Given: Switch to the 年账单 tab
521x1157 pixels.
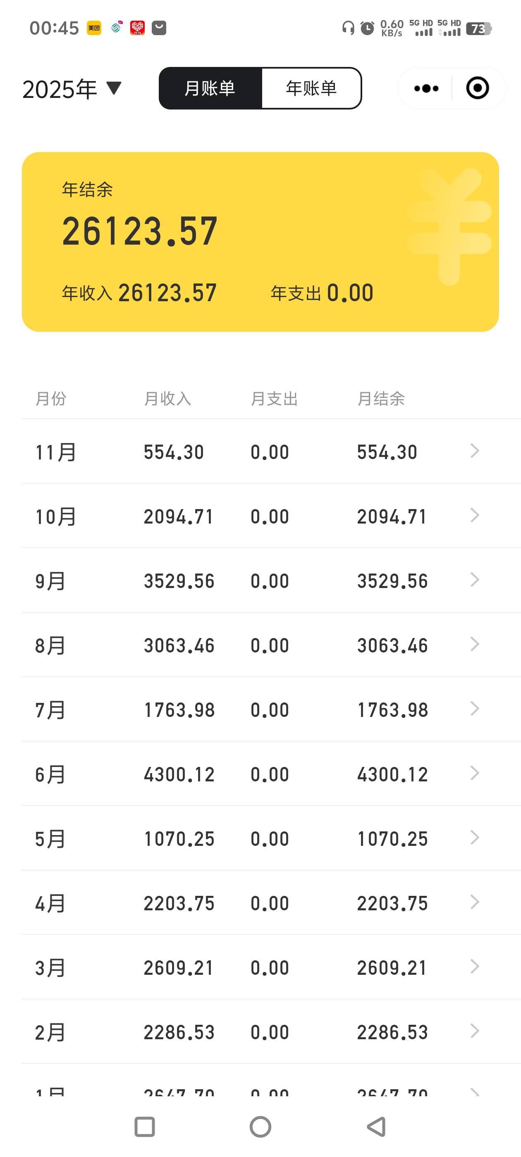Looking at the screenshot, I should tap(311, 88).
